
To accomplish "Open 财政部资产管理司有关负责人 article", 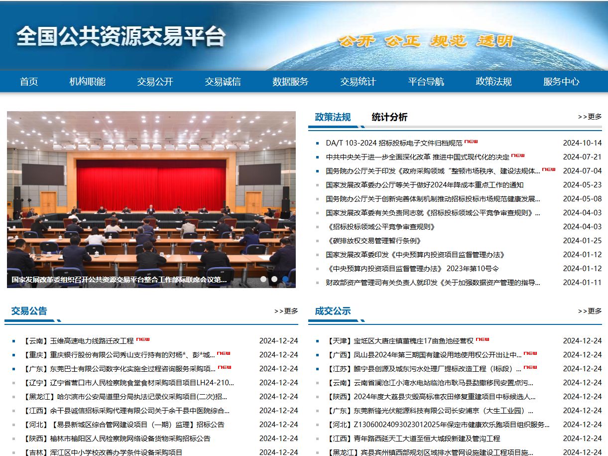I will 433,283.
